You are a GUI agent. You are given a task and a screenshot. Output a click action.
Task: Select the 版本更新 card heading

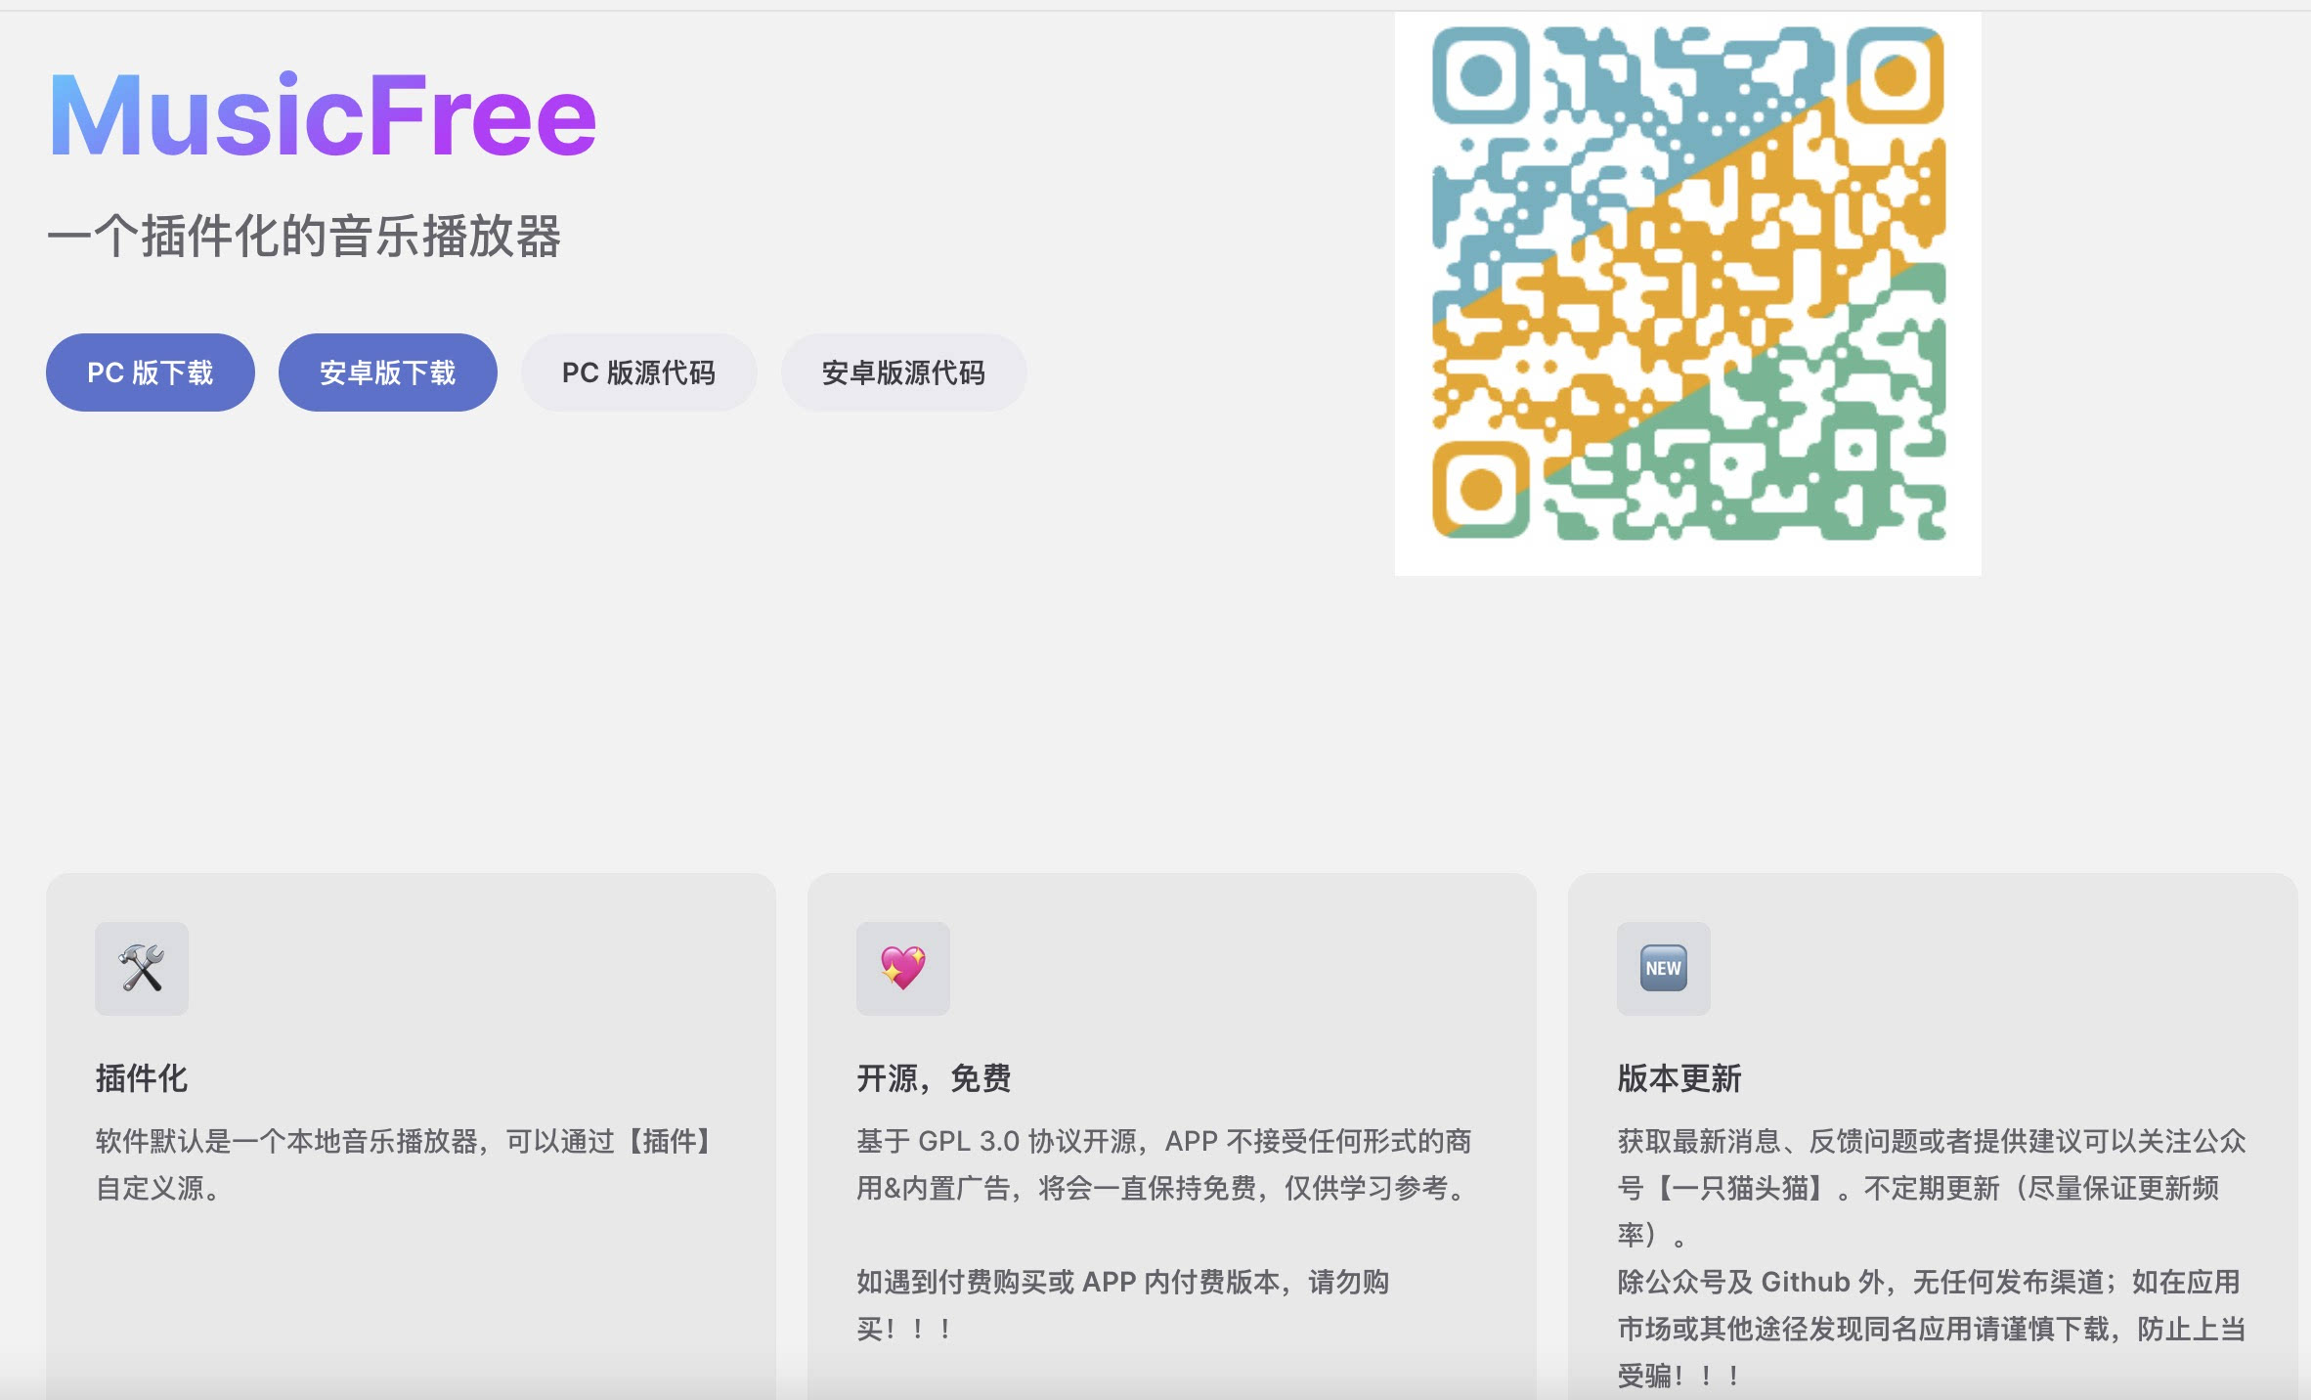point(1679,1078)
